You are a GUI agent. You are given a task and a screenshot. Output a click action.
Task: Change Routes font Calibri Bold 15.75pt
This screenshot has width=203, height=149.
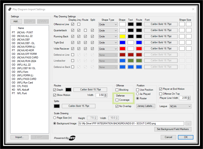tap(90, 89)
